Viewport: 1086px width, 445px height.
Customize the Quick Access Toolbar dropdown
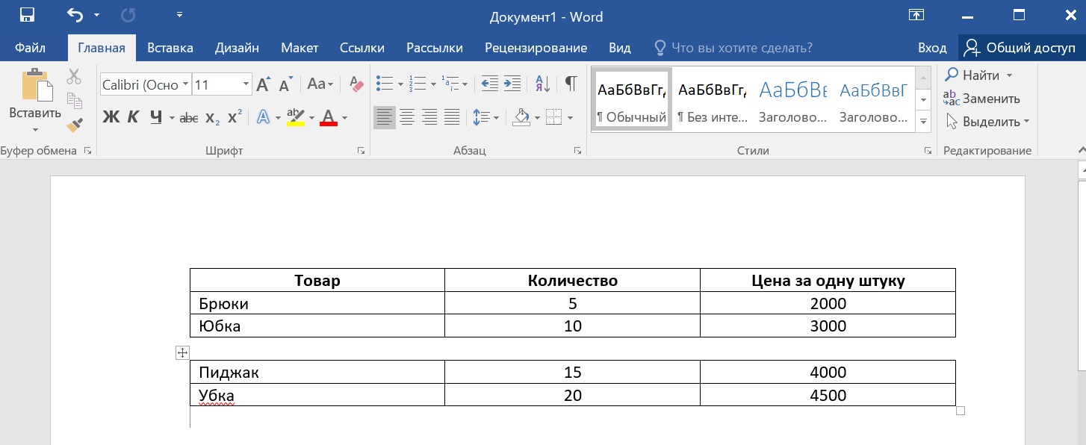pos(179,15)
